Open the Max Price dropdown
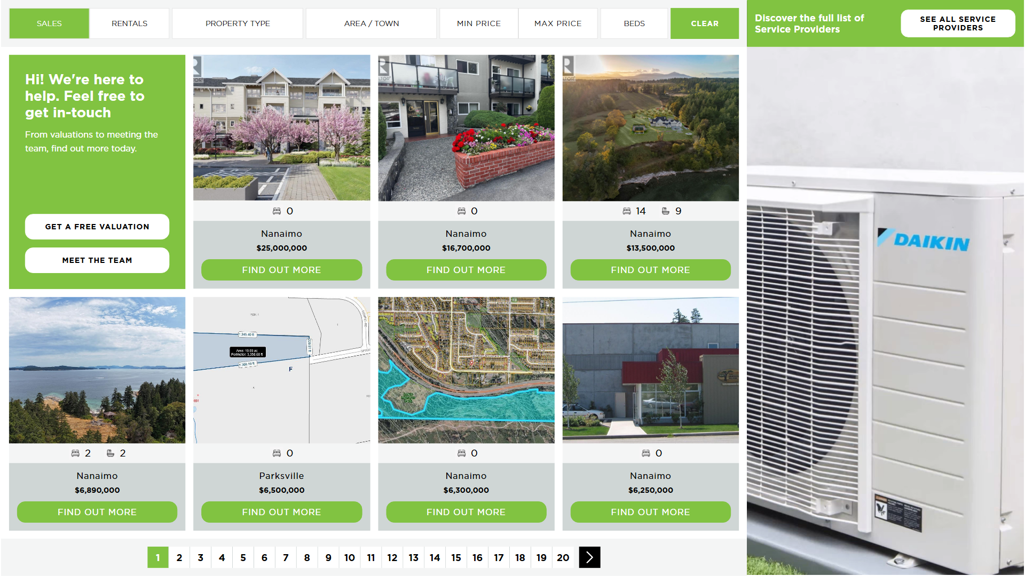 click(558, 23)
